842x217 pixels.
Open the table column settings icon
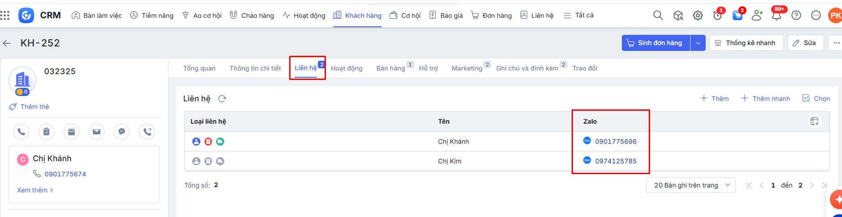(814, 121)
